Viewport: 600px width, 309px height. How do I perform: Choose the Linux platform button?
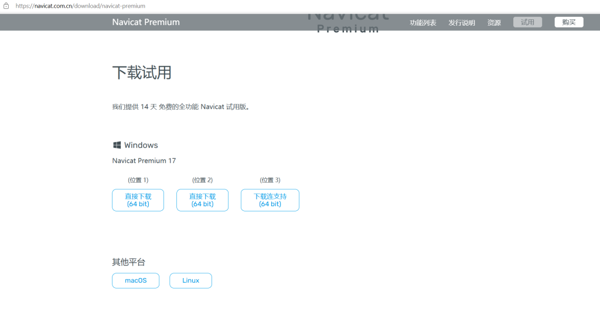[190, 280]
